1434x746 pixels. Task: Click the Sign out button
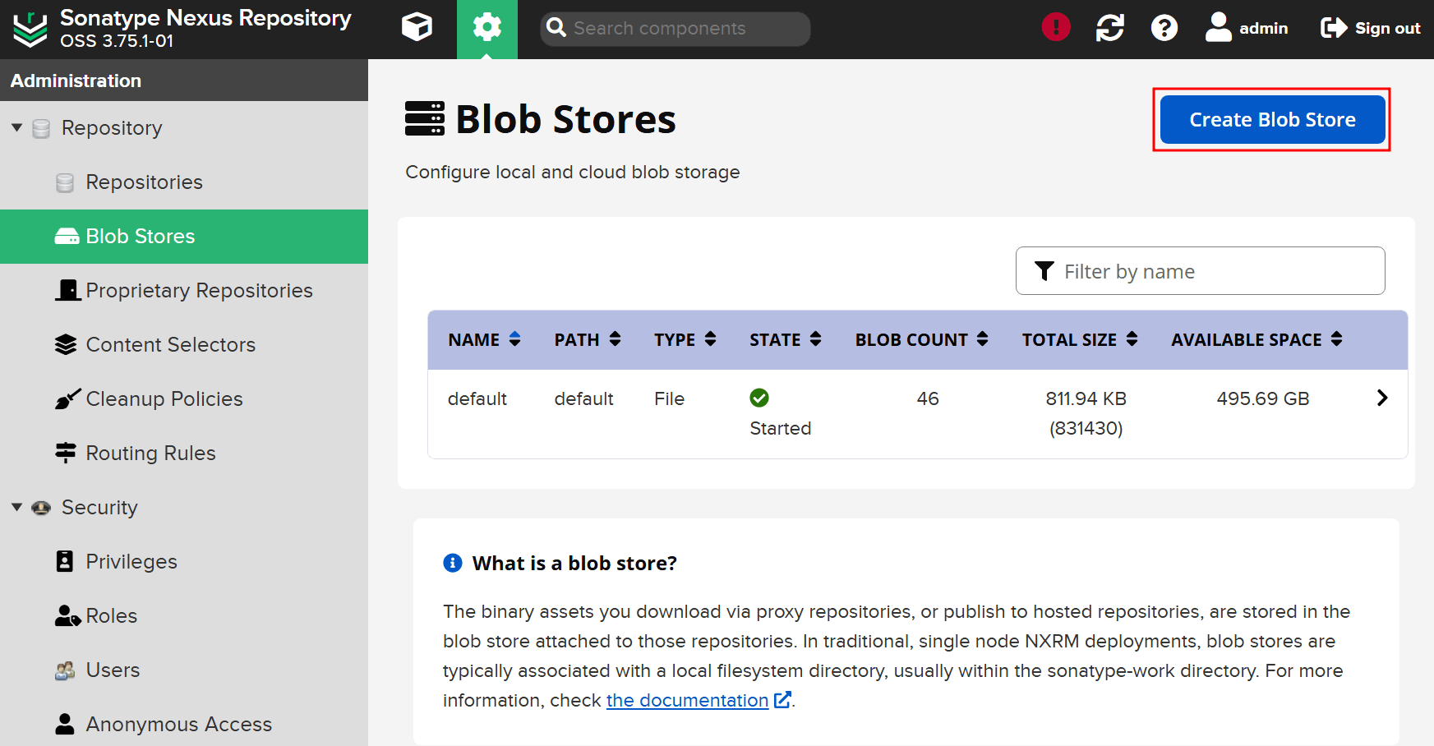pyautogui.click(x=1370, y=28)
